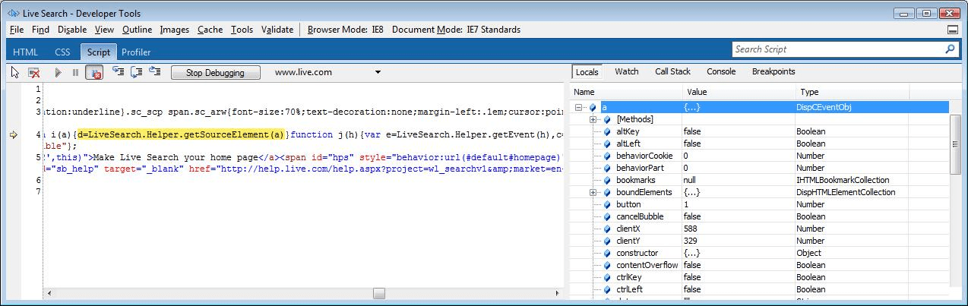This screenshot has width=968, height=306.
Task: Click the Developer Tools title bar icon
Action: pos(13,13)
